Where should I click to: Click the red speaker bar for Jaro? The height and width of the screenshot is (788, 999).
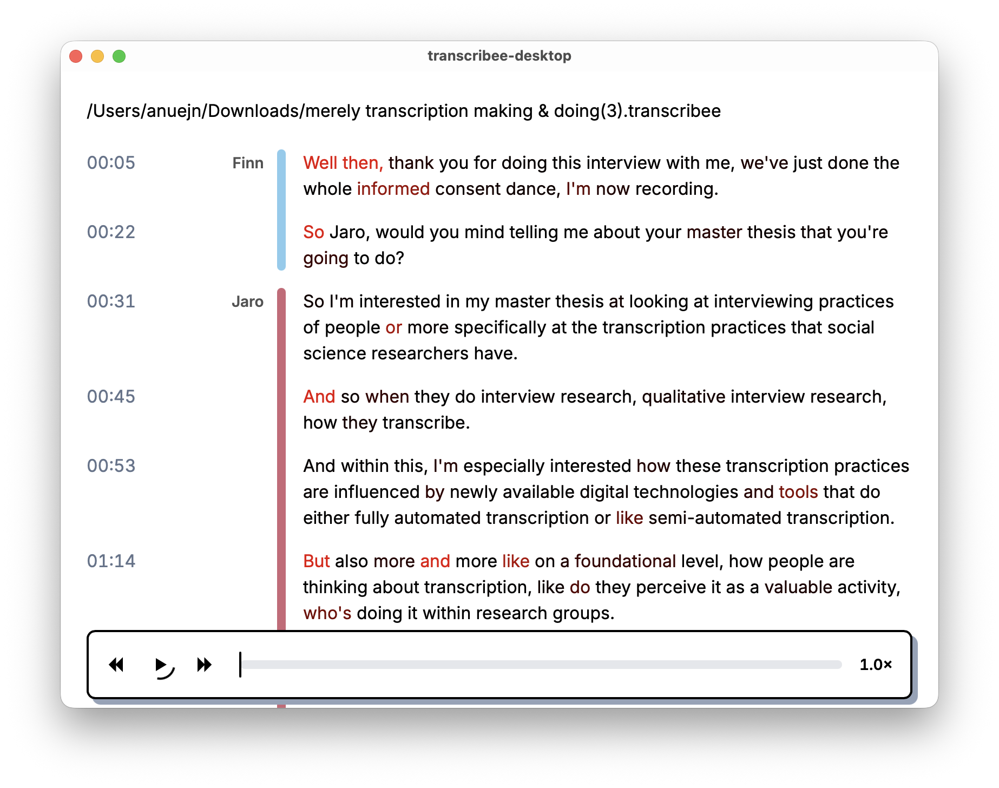click(x=281, y=460)
